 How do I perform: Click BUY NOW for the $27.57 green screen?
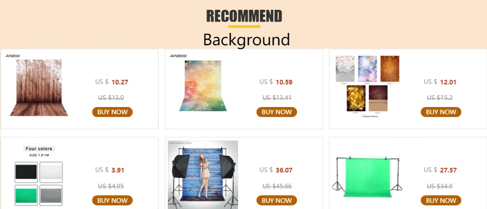click(x=441, y=200)
